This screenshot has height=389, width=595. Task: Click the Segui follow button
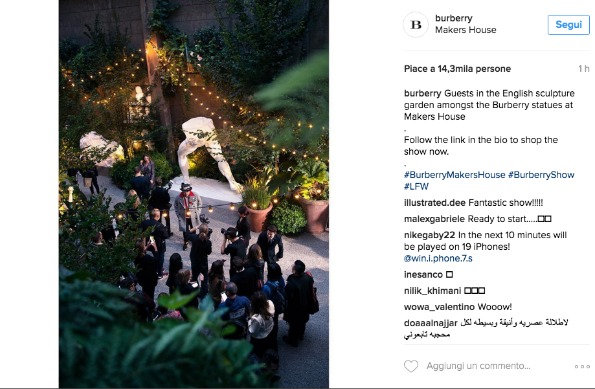point(568,25)
